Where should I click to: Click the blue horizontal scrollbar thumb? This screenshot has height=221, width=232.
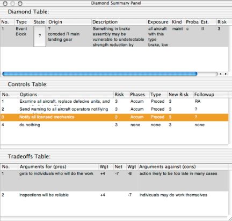[100, 74]
